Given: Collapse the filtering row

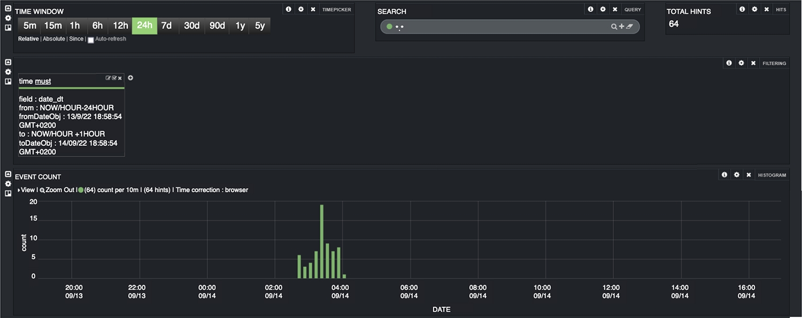Looking at the screenshot, I should [x=8, y=62].
